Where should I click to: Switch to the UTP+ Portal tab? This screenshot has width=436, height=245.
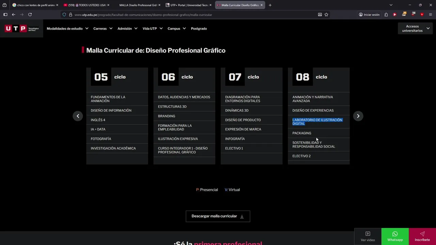point(188,5)
